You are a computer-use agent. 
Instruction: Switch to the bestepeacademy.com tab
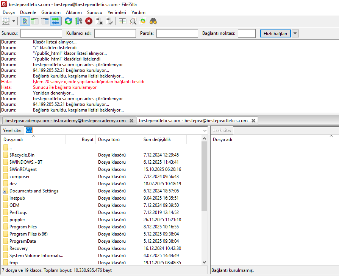point(66,121)
